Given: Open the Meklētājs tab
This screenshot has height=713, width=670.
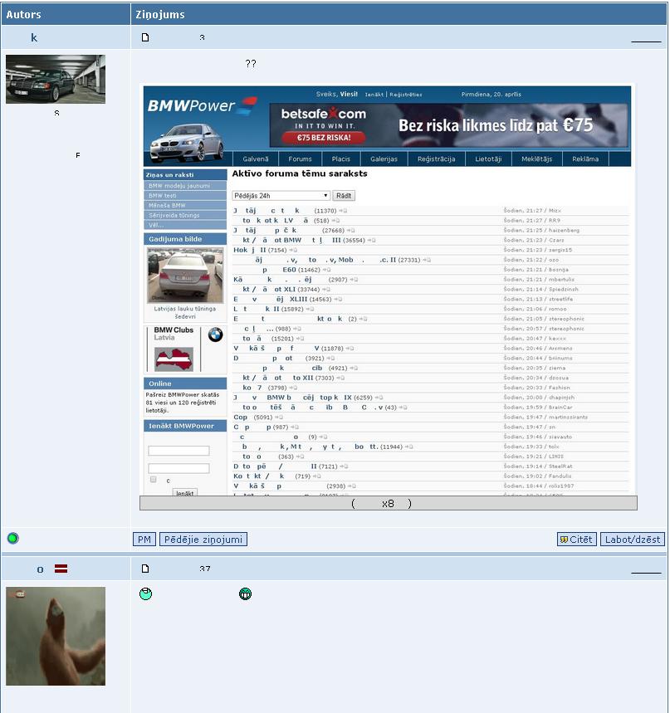Looking at the screenshot, I should (536, 159).
